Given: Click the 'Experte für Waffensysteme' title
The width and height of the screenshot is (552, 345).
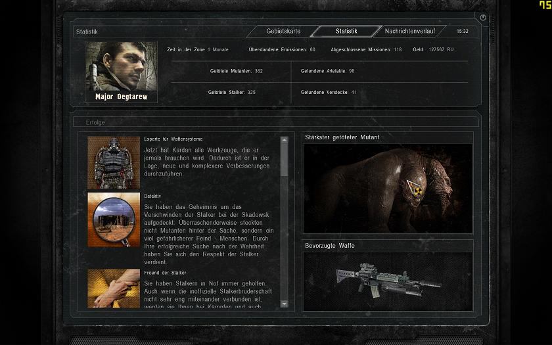Looking at the screenshot, I should [x=173, y=139].
